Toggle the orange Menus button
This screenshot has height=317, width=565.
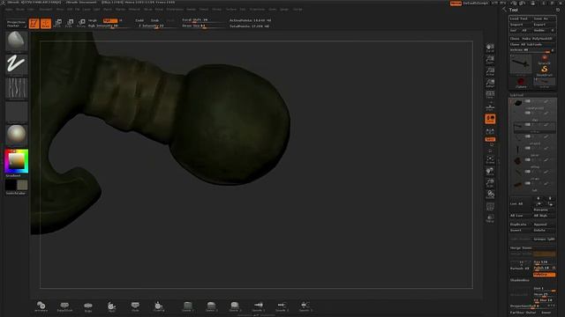click(x=456, y=4)
